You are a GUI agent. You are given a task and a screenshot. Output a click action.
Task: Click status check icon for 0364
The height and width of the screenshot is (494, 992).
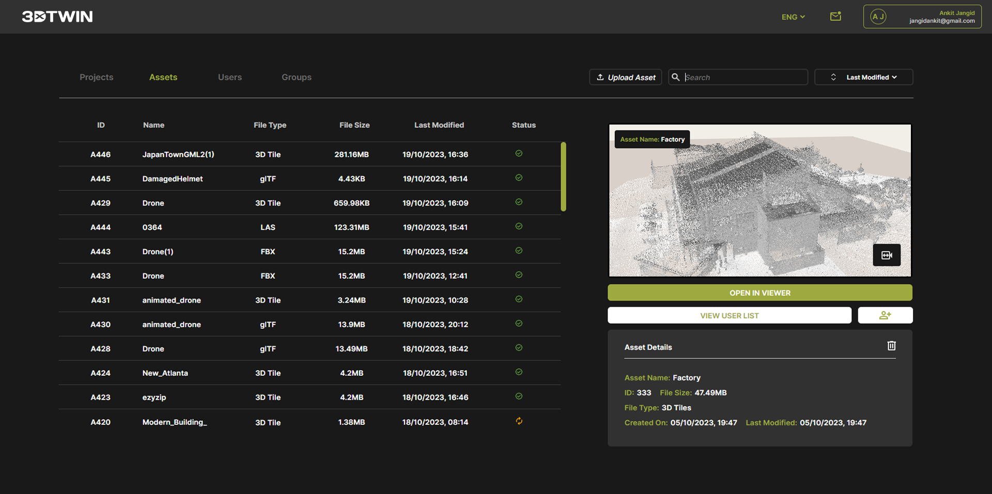[x=519, y=226]
